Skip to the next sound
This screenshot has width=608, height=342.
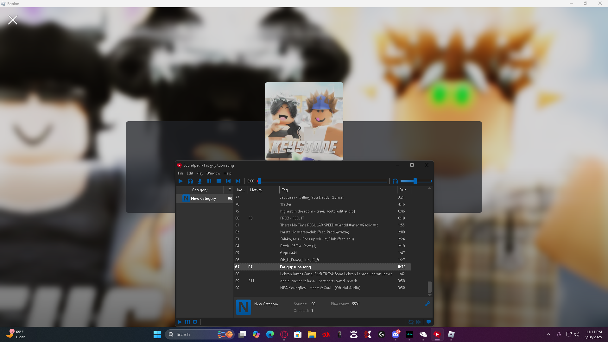(238, 181)
